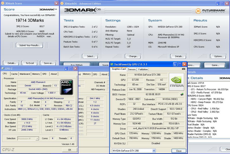Click the Core Speed 3808.5 MHz value

pos(27,119)
